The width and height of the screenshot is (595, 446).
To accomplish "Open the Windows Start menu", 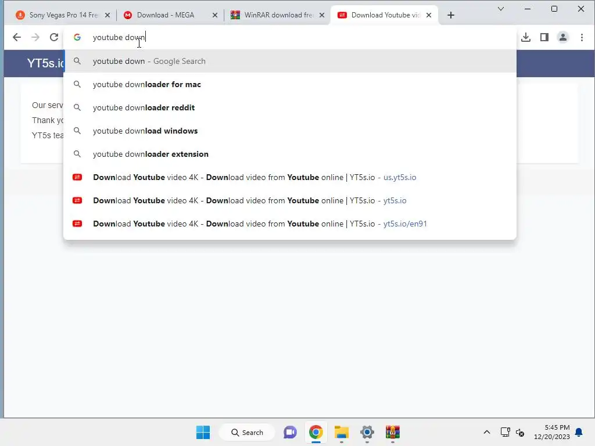I will 203,432.
